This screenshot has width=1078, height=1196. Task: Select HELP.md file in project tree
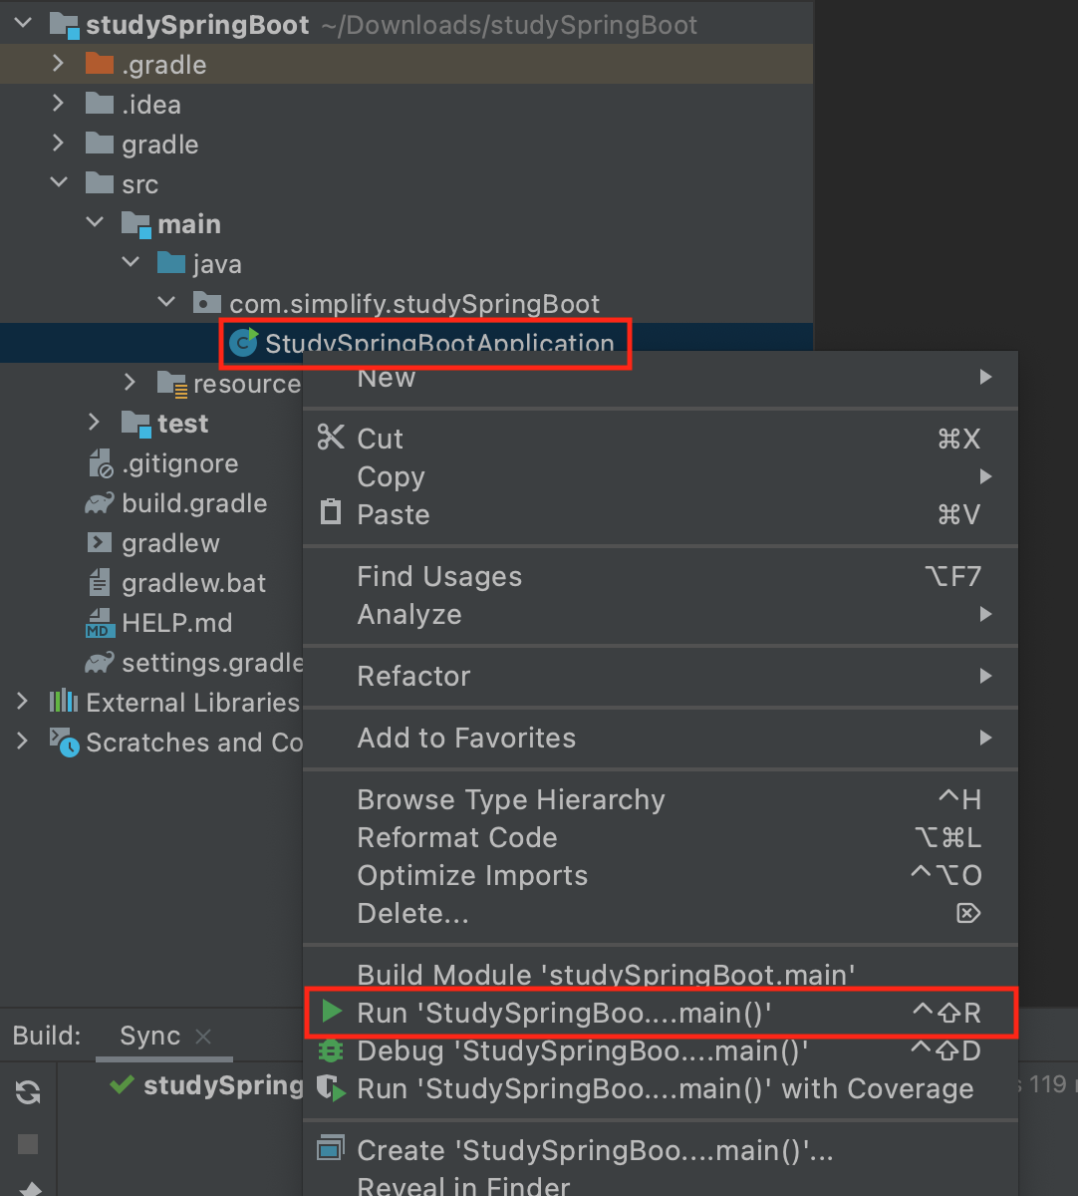(x=176, y=623)
